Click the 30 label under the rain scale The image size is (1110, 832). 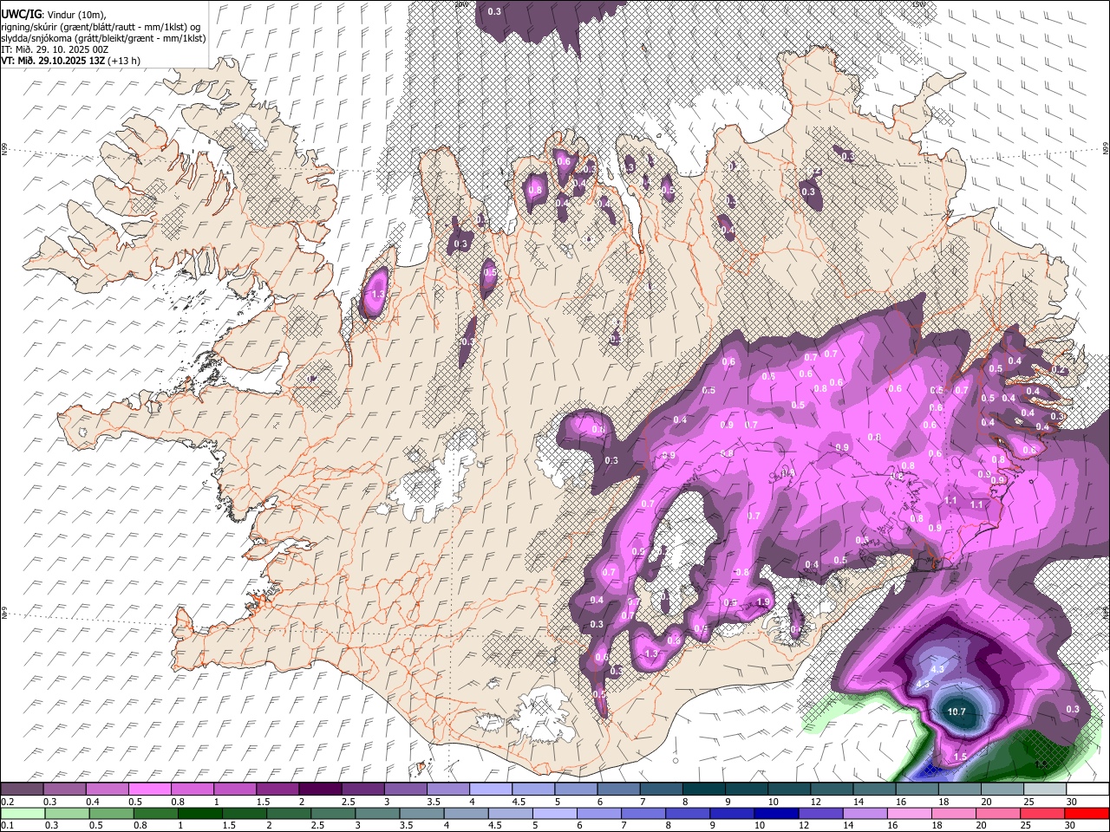(x=1069, y=825)
